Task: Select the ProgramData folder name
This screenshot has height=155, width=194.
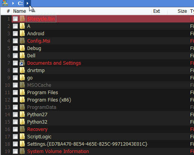Action: coord(42,107)
